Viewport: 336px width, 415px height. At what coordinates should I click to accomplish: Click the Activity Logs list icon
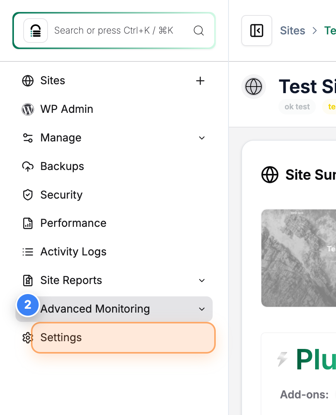point(27,252)
